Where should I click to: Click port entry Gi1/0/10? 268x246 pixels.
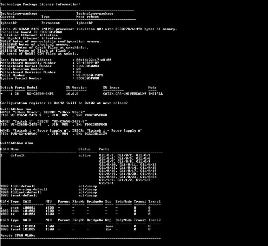[x=107, y=164]
